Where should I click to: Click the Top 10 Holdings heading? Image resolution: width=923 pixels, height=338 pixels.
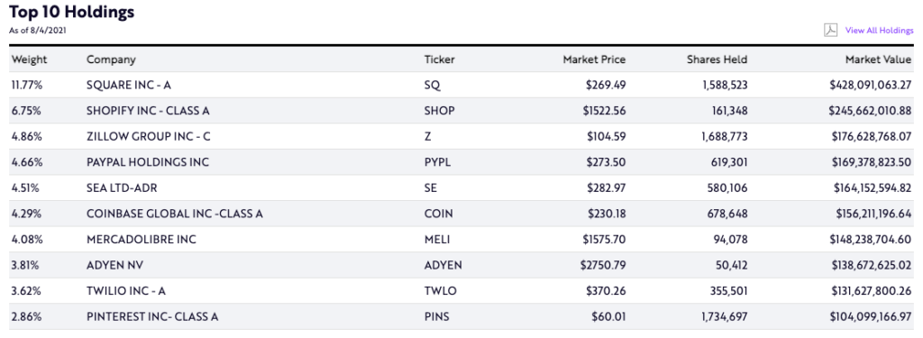point(72,12)
